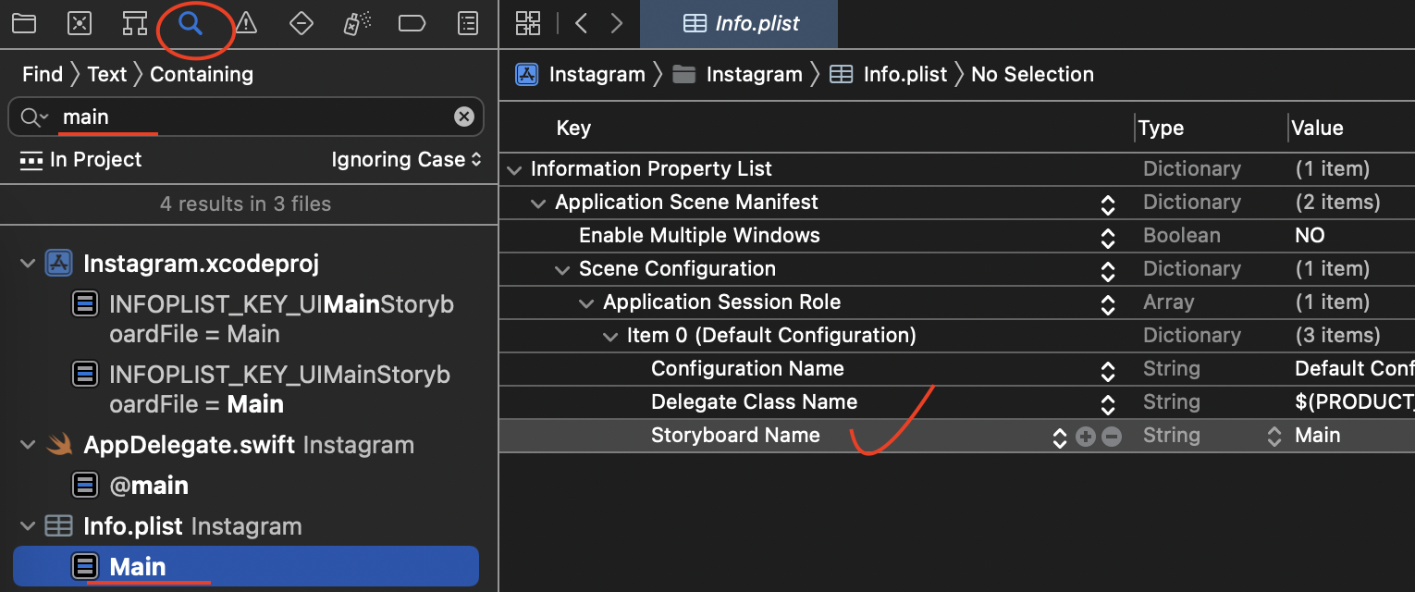Click the AppDelegate.swift file name
Screen dimensions: 1415x592
[189, 445]
